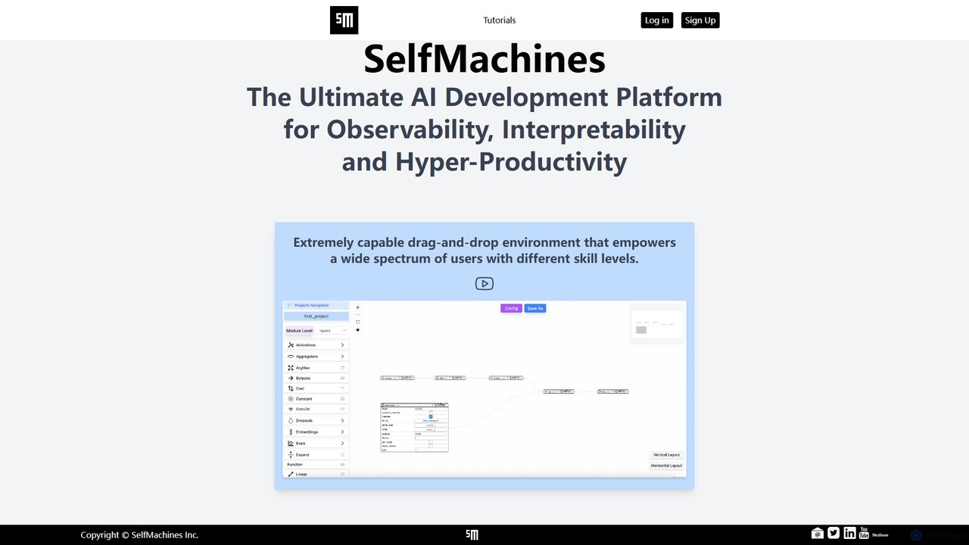Image resolution: width=969 pixels, height=545 pixels.
Task: Click the Projects Navigation back arrow
Action: tap(289, 305)
